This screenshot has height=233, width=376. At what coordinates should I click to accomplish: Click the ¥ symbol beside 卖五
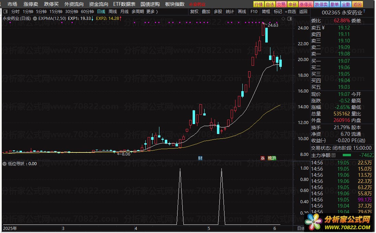[323, 28]
